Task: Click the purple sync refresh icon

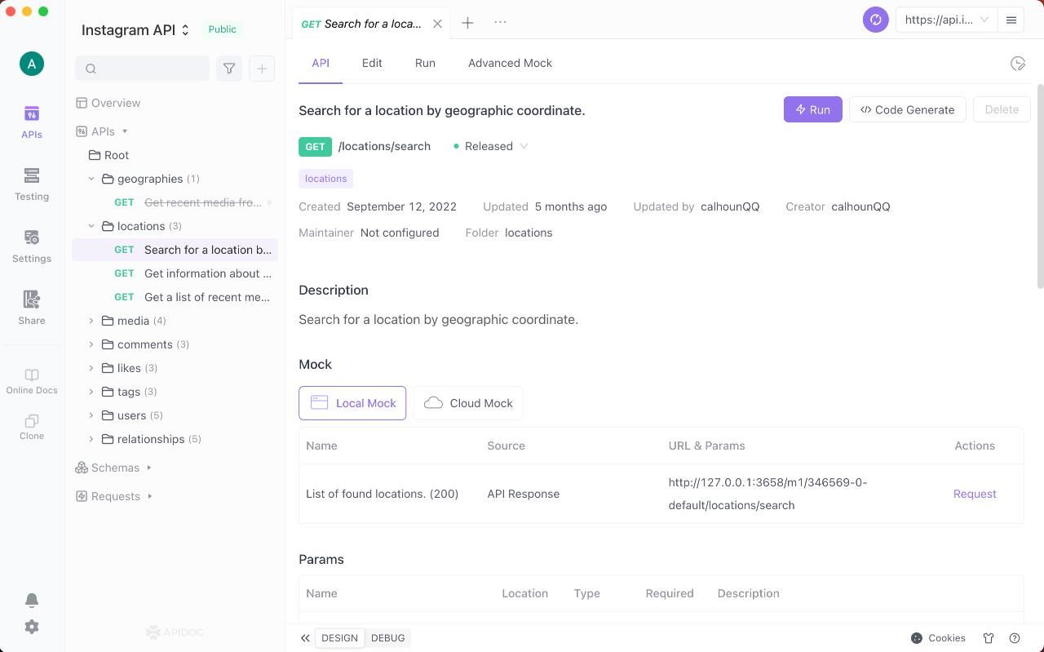Action: [875, 20]
